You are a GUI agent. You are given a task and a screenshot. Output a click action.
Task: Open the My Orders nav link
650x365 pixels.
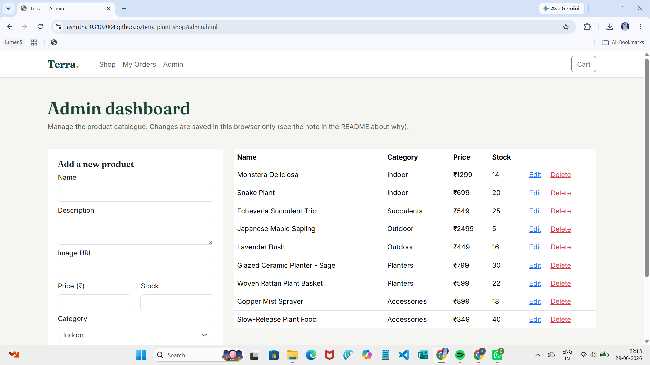coord(139,64)
